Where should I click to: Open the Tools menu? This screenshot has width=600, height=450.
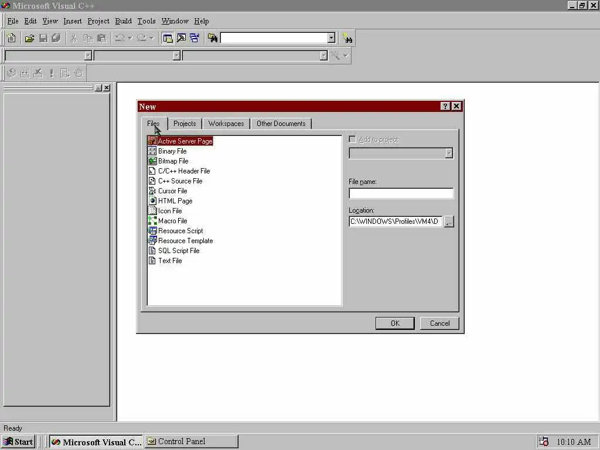[146, 21]
